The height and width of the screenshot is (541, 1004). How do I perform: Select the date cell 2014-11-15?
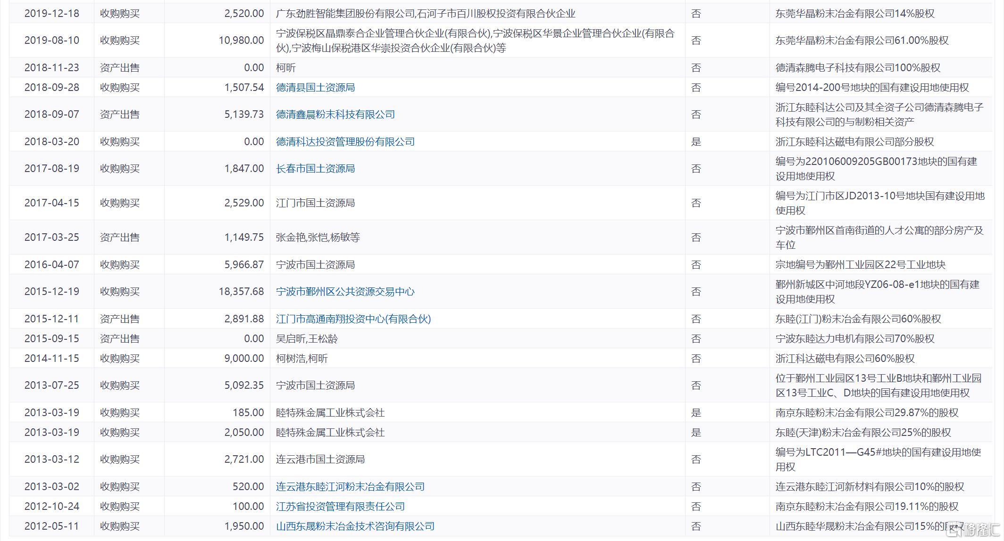coord(52,358)
